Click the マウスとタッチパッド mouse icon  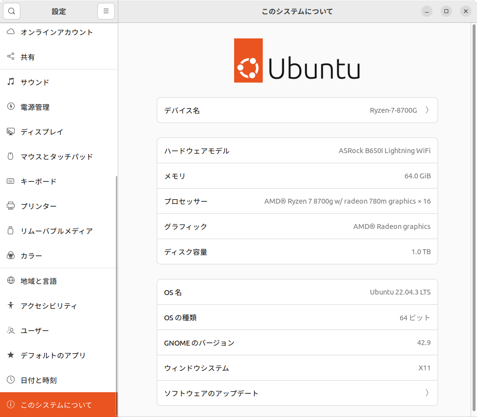[11, 156]
